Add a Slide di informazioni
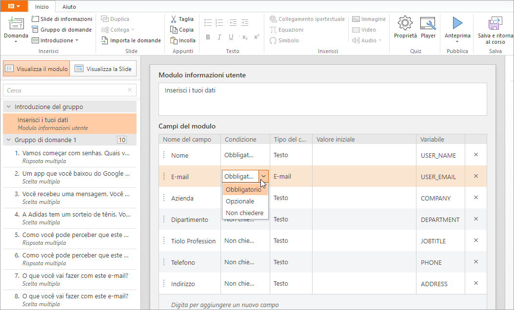Viewport: 514px width, 310px height. (61, 19)
